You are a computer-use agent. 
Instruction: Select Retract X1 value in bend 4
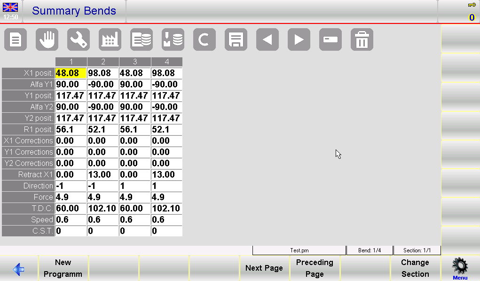pos(166,175)
